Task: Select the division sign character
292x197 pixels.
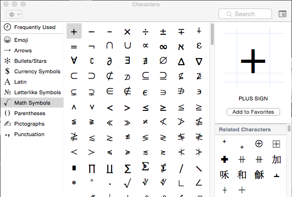Action: click(x=145, y=31)
